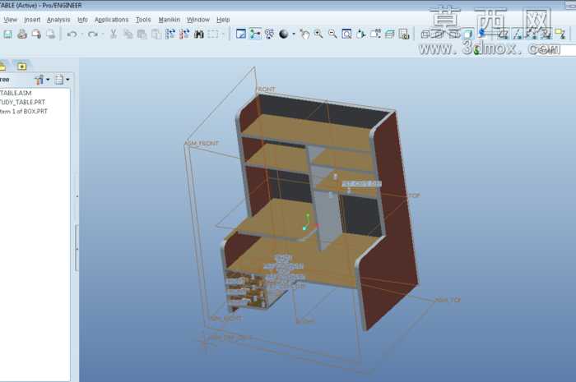Click the Zoom Out magnifier icon
The image size is (576, 382).
click(x=332, y=35)
